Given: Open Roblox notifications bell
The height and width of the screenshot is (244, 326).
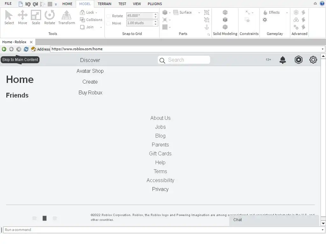Looking at the screenshot, I should click(283, 60).
